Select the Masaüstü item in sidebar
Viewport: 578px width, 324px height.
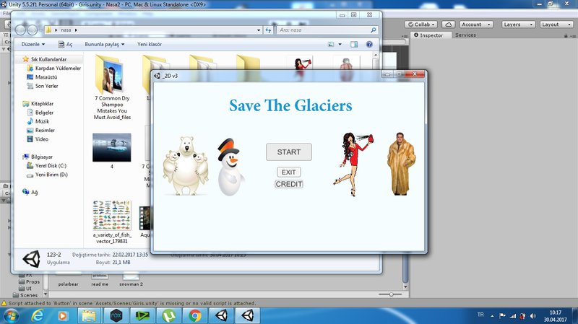point(46,77)
